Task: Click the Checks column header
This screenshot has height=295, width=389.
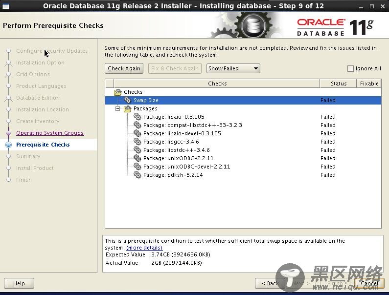Action: (217, 84)
